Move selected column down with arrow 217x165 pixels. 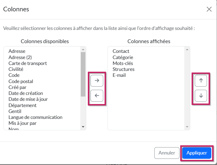point(201,95)
